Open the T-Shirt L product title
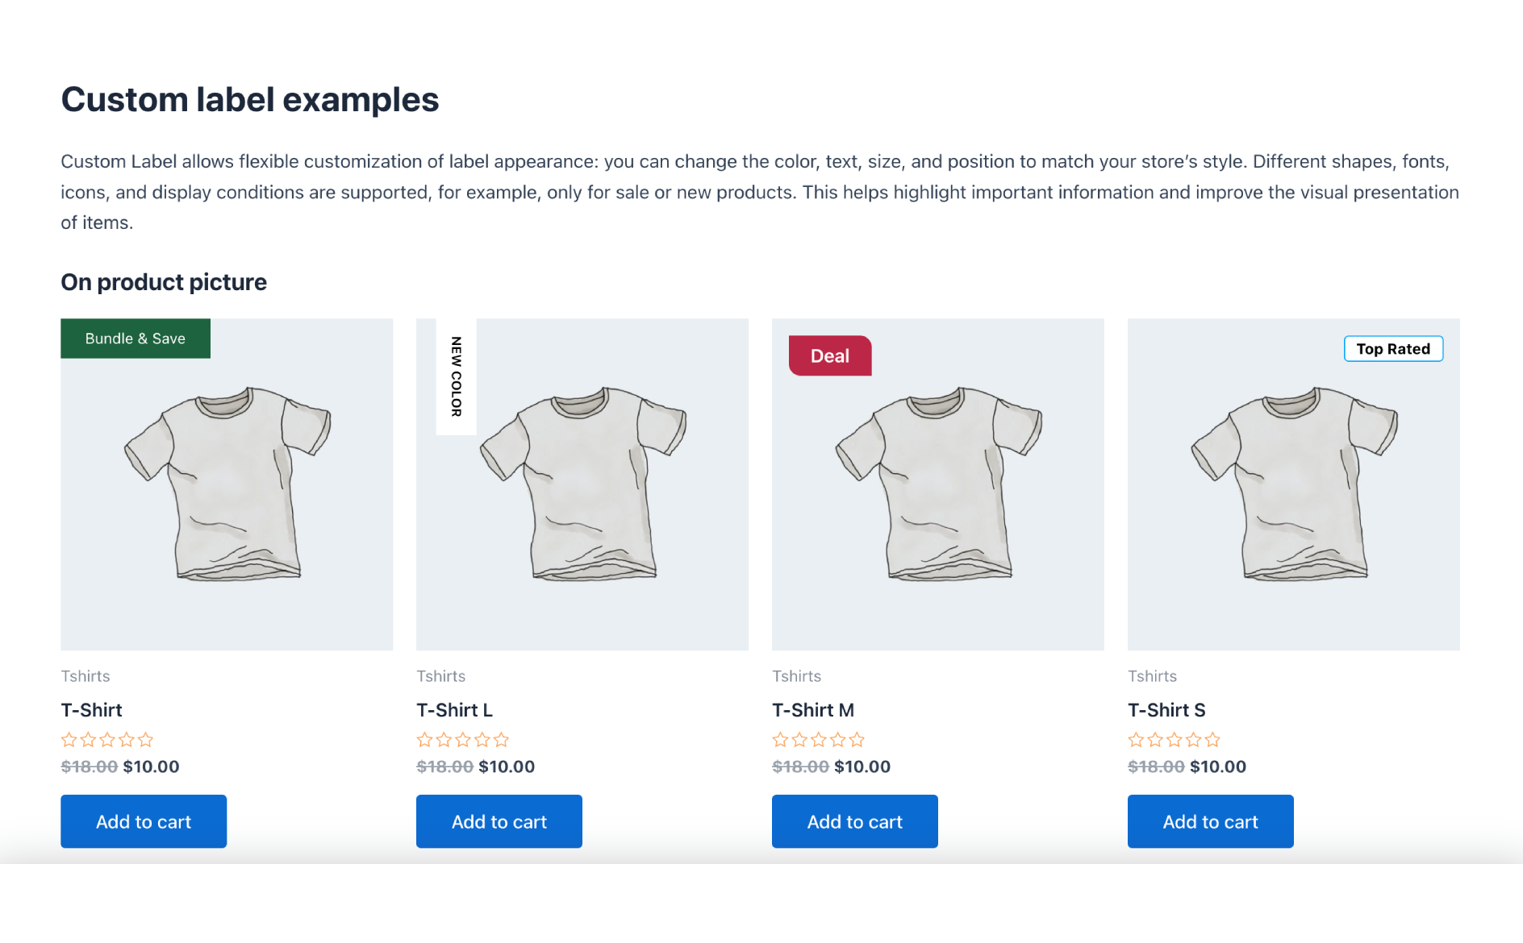The height and width of the screenshot is (943, 1523). 455,710
